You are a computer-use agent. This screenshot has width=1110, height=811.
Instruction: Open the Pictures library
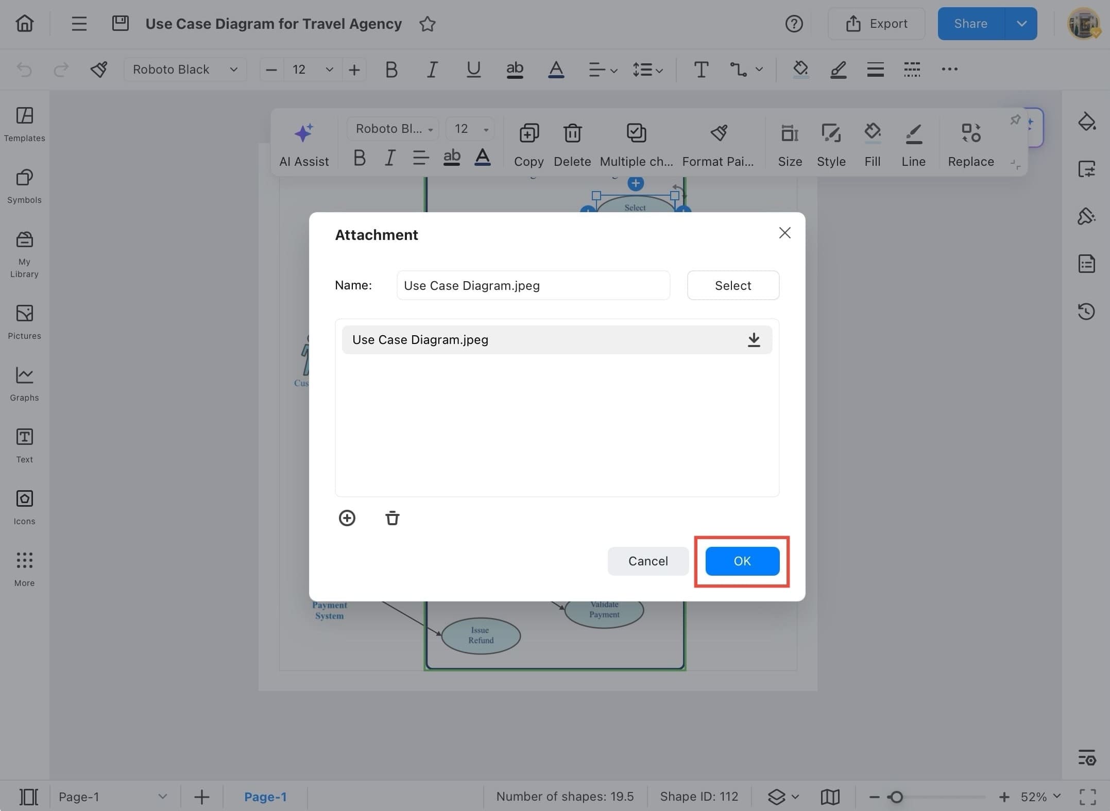[24, 322]
